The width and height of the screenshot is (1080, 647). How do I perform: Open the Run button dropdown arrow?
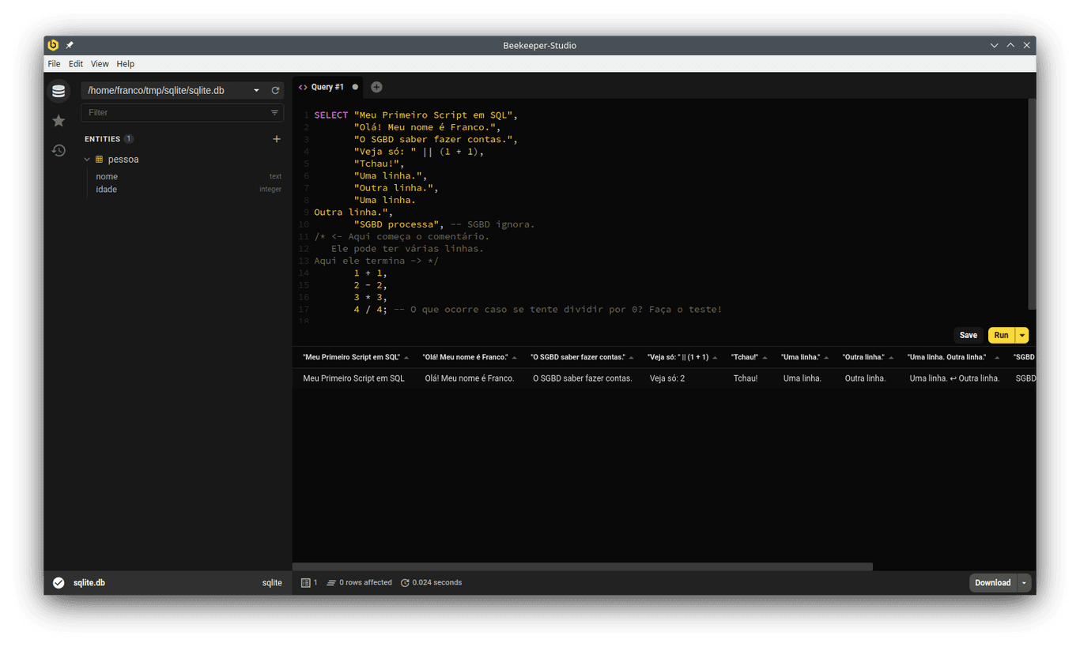[x=1022, y=335]
